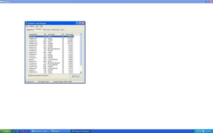
Task: Select the explorer.exe process row
Action: [51, 42]
